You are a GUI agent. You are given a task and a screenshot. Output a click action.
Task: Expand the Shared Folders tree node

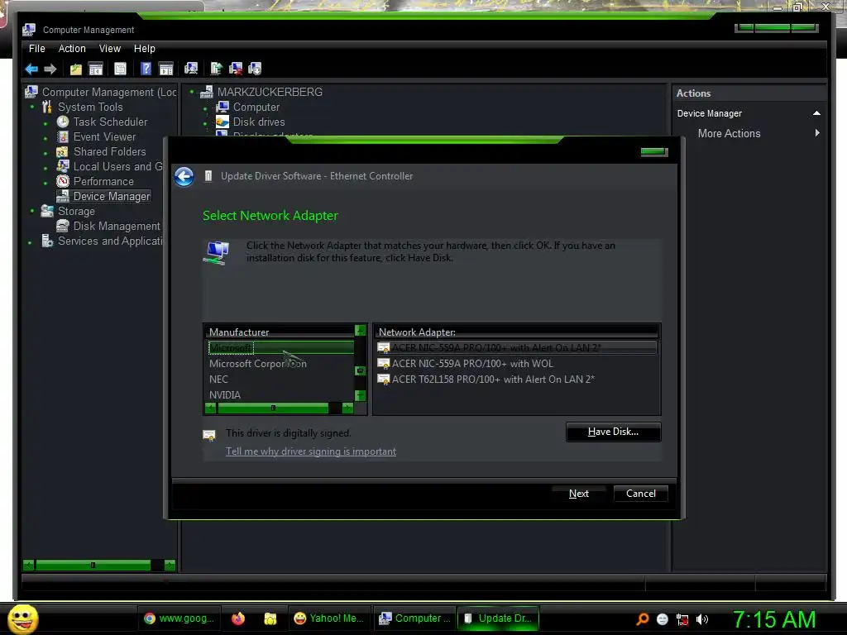point(45,153)
